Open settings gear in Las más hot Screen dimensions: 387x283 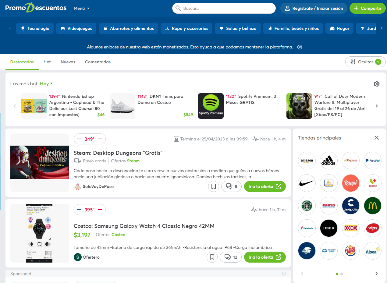coord(377,84)
